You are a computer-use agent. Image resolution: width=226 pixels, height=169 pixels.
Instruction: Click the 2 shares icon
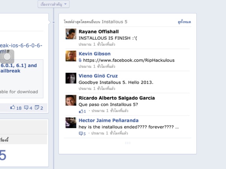(x=37, y=107)
